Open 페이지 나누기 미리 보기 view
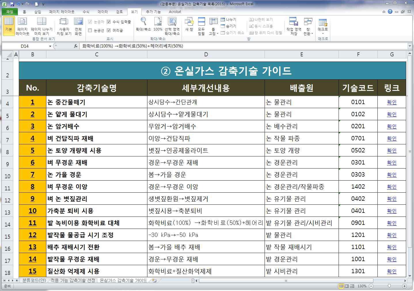Image resolution: width=414 pixels, height=291 pixels. pyautogui.click(x=41, y=26)
